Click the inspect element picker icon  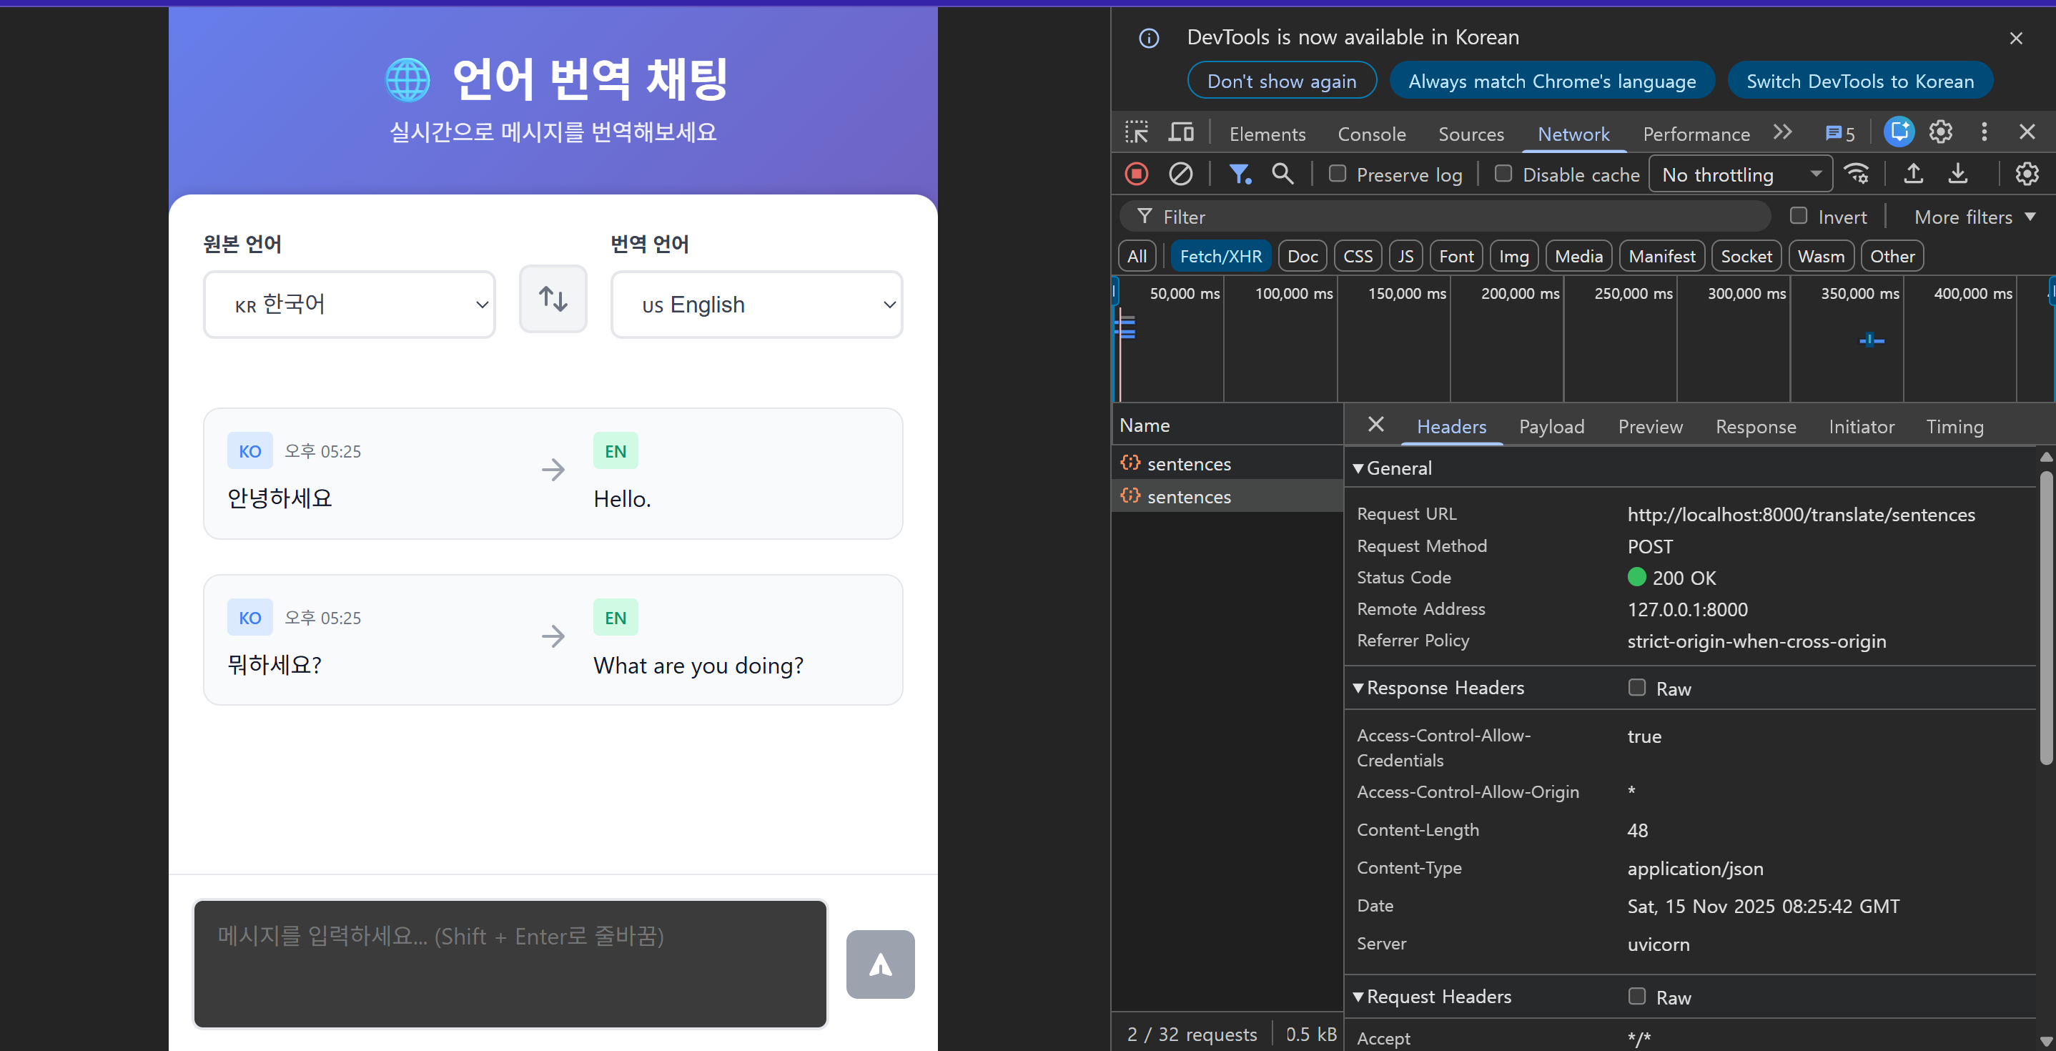pyautogui.click(x=1137, y=132)
